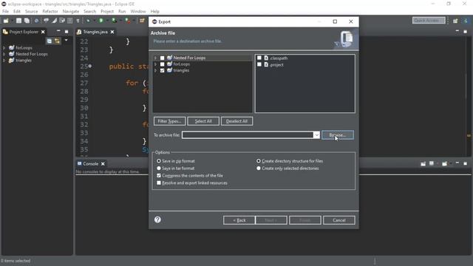Click Collapse All icon in Project Explorer
This screenshot has height=266, width=473.
50,41
